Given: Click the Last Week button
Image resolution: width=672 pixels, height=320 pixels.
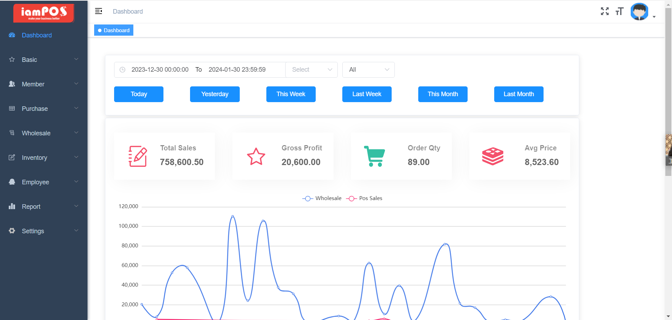Looking at the screenshot, I should coord(366,94).
